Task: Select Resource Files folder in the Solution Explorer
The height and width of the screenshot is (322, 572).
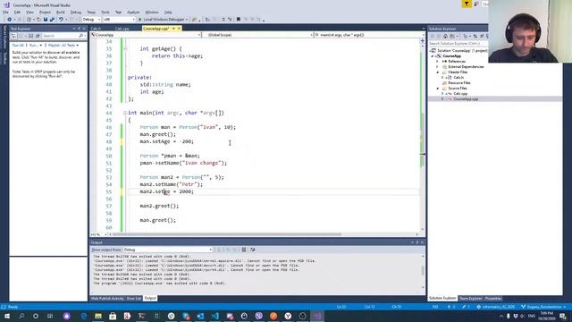Action: pyautogui.click(x=459, y=83)
